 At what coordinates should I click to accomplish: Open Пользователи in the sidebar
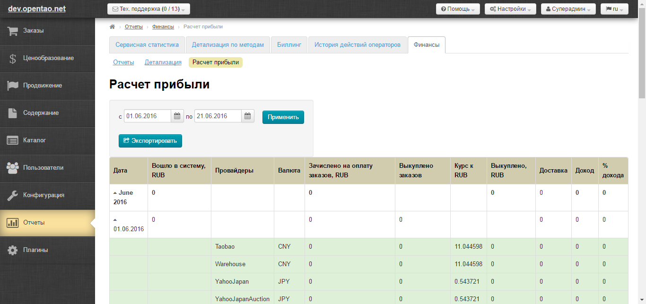47,168
